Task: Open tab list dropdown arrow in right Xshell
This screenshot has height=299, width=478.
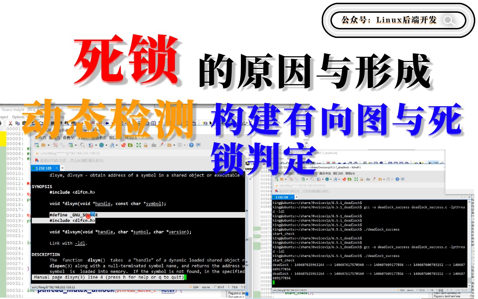Action: click(x=469, y=197)
